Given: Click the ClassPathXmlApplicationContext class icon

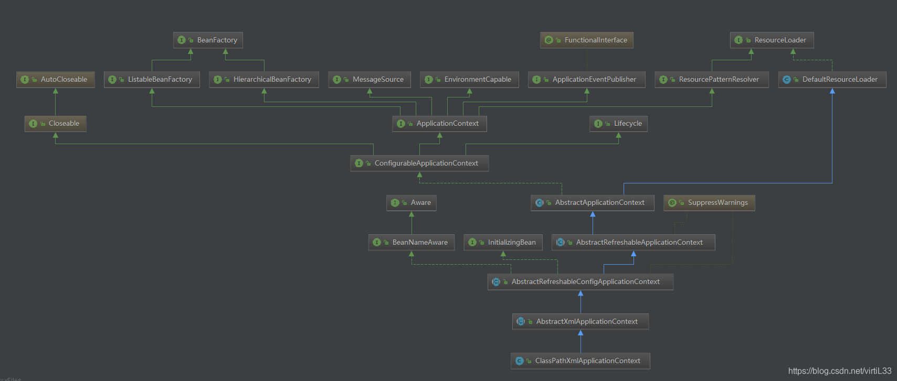Looking at the screenshot, I should (520, 361).
